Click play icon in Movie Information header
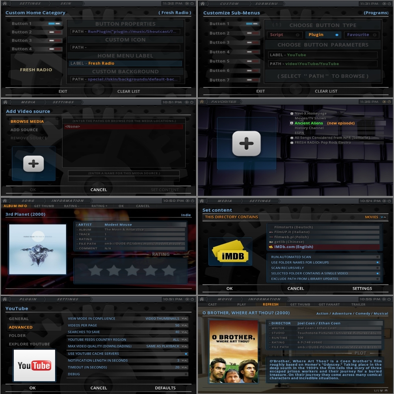 [384, 299]
